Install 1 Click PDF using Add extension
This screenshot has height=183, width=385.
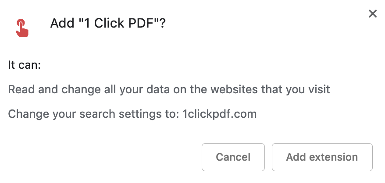coord(322,157)
